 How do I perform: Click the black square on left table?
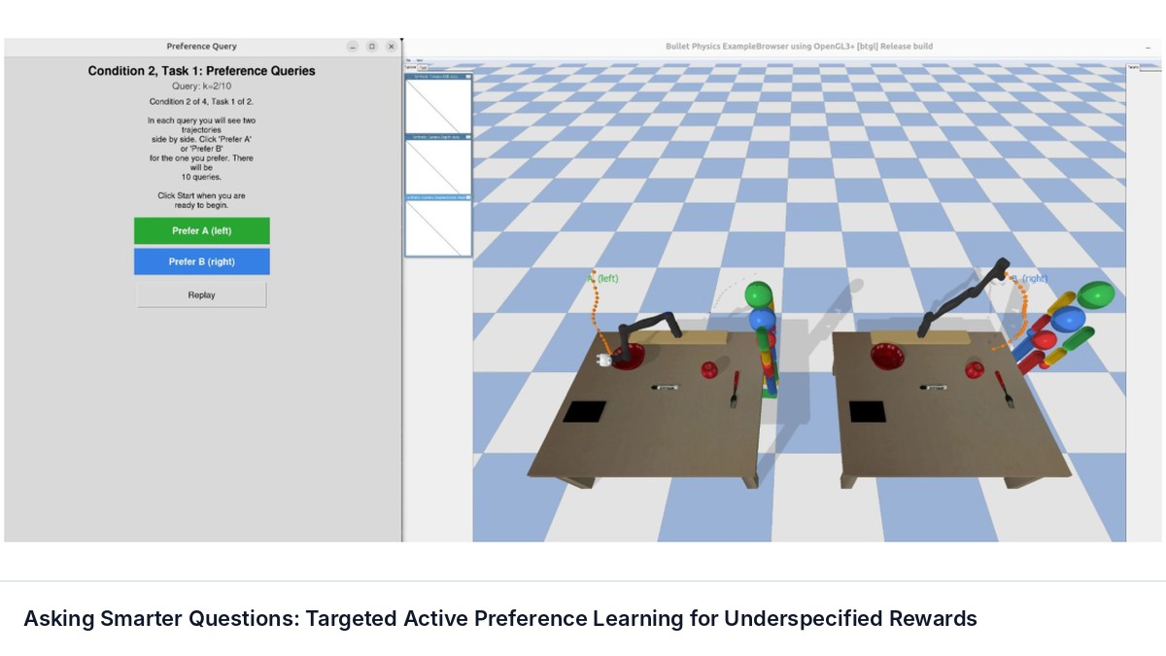pos(585,411)
